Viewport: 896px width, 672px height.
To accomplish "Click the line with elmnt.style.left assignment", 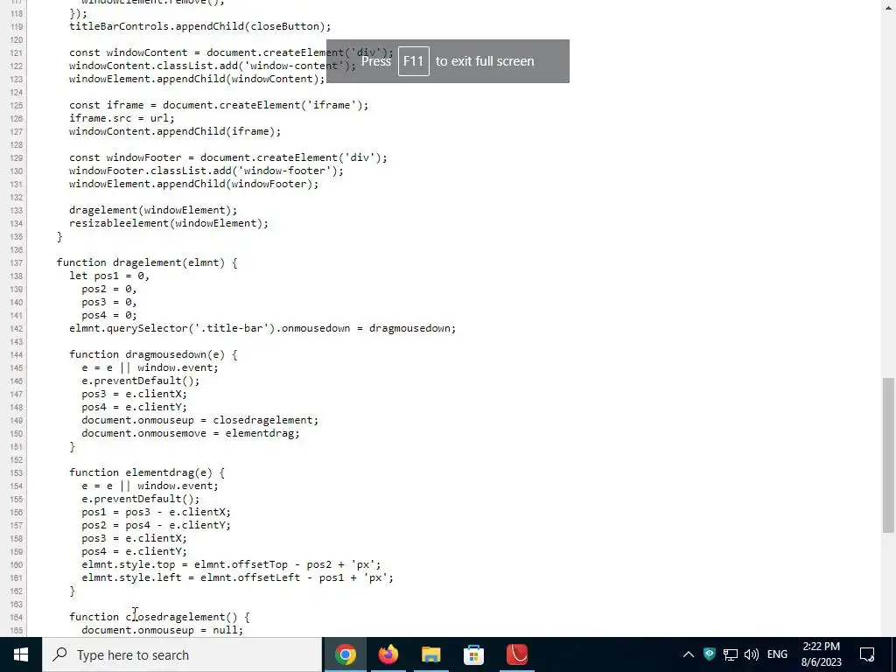I will [237, 577].
